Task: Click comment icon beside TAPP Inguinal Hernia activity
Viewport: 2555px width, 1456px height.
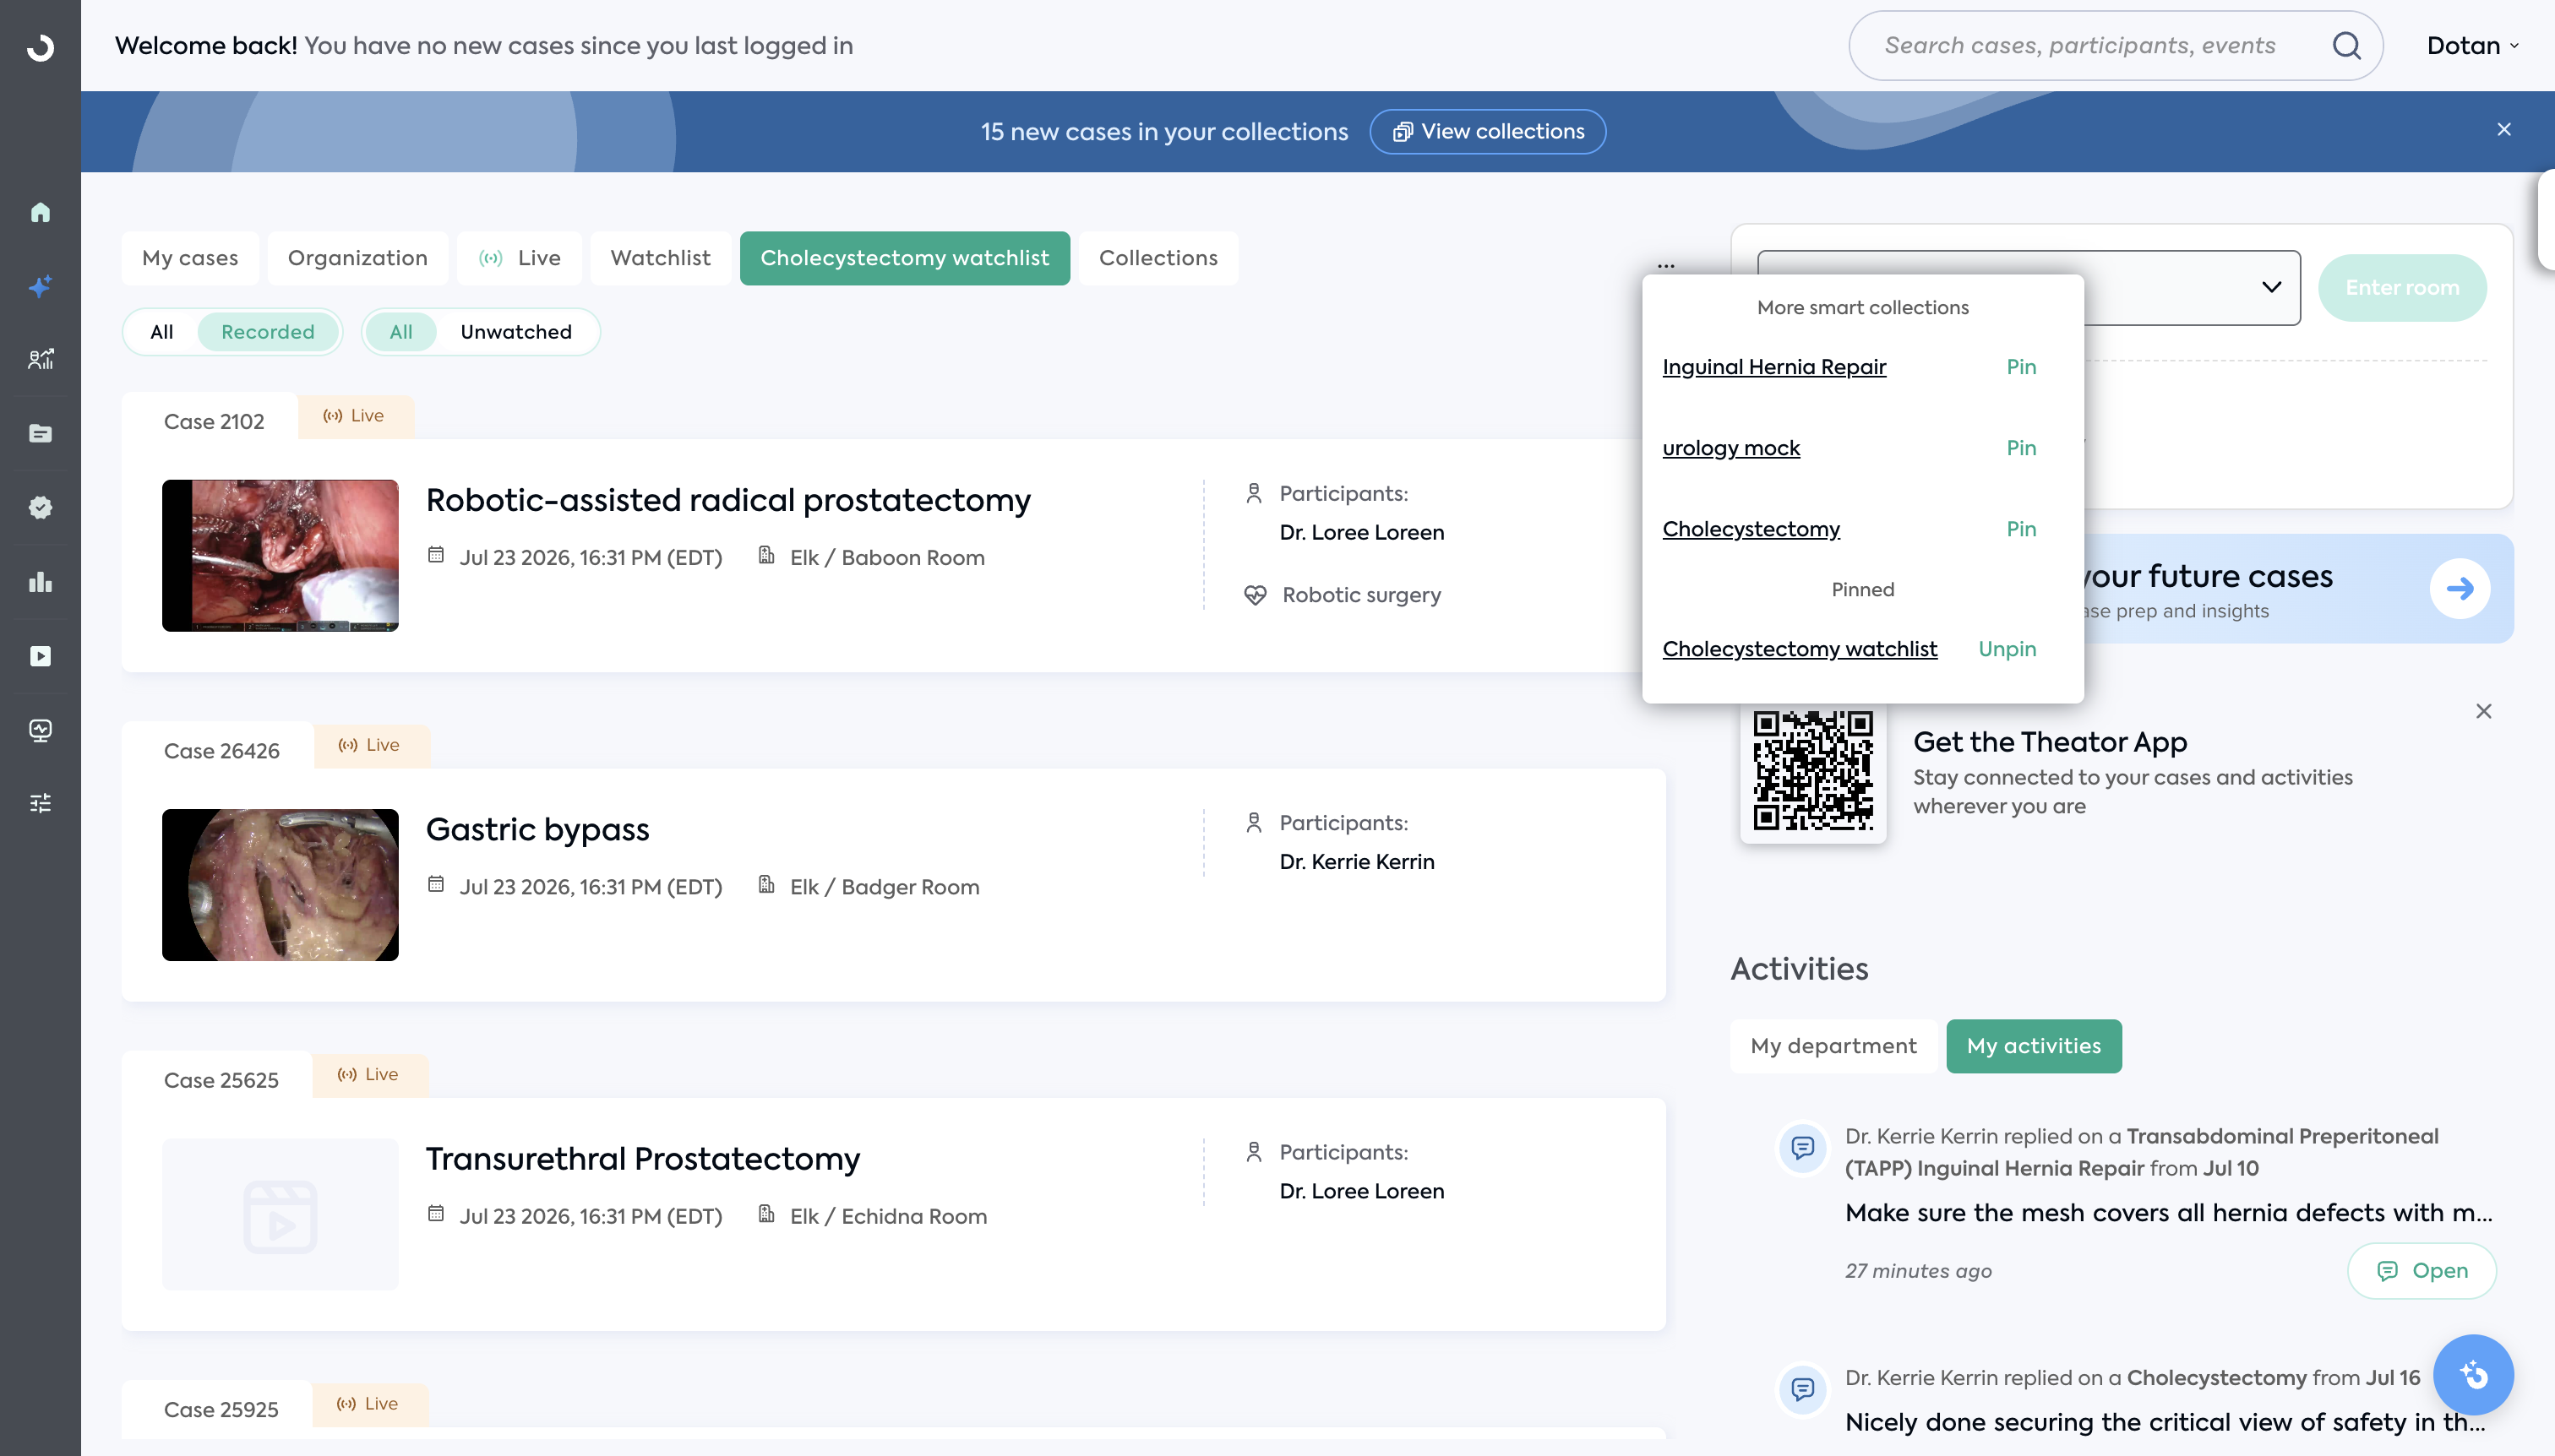Action: click(x=1803, y=1148)
